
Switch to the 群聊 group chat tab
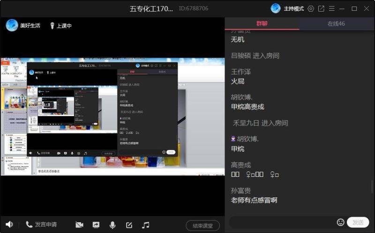(262, 24)
